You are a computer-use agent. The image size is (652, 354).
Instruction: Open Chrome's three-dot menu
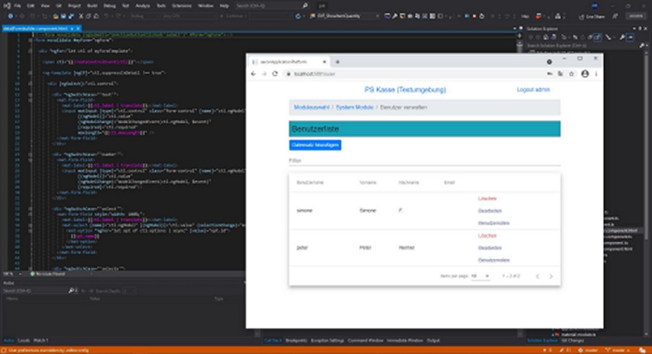point(596,74)
